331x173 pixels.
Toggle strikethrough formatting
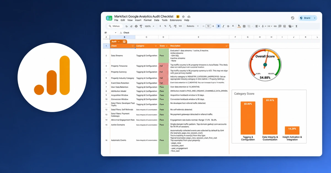pos(228,26)
